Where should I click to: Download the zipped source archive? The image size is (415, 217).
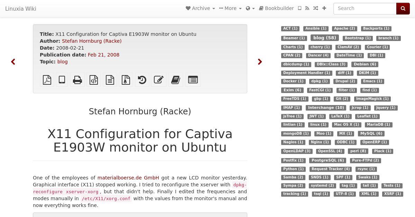tap(126, 80)
